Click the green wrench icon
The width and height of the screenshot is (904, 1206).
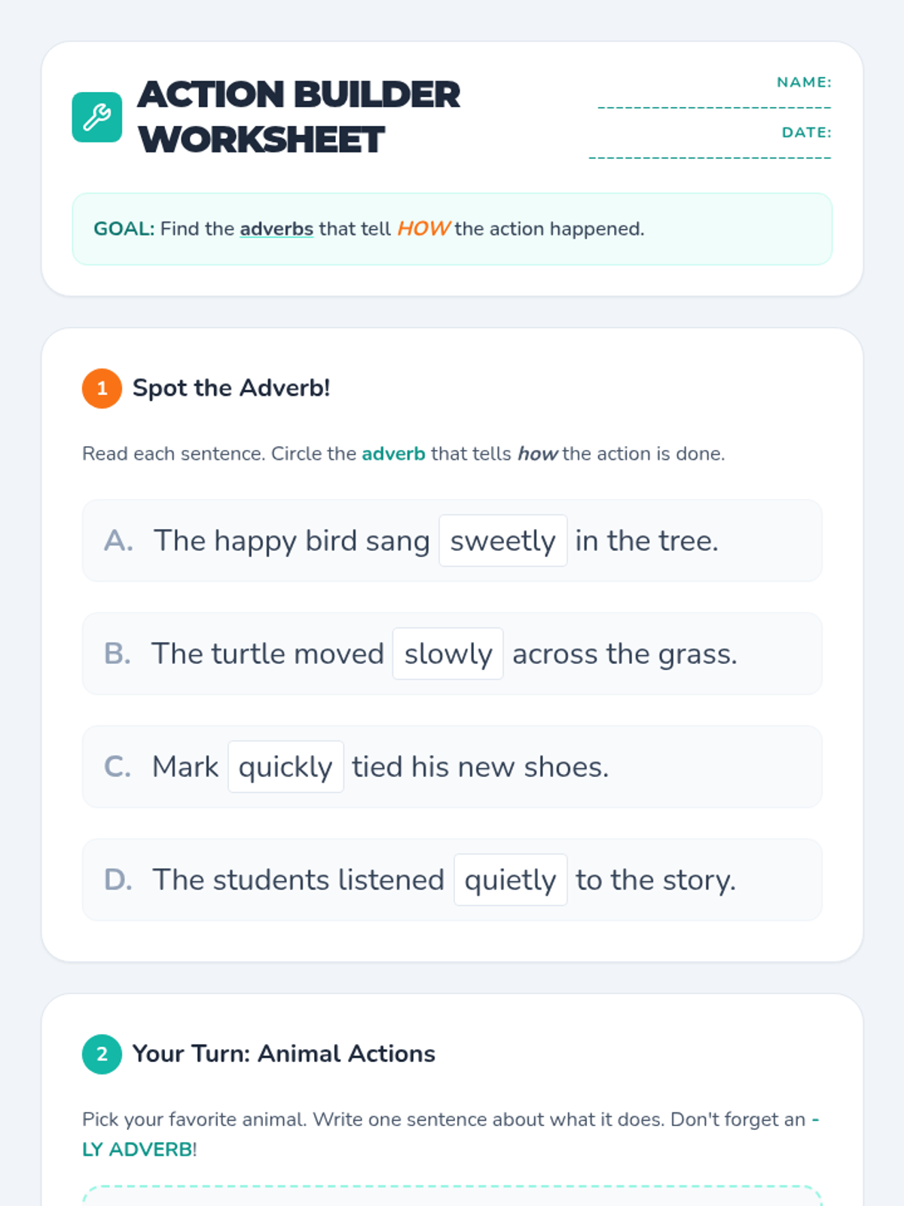click(x=97, y=117)
